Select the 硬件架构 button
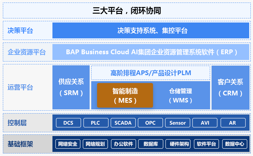This screenshot has width=253, height=156. [x=178, y=144]
